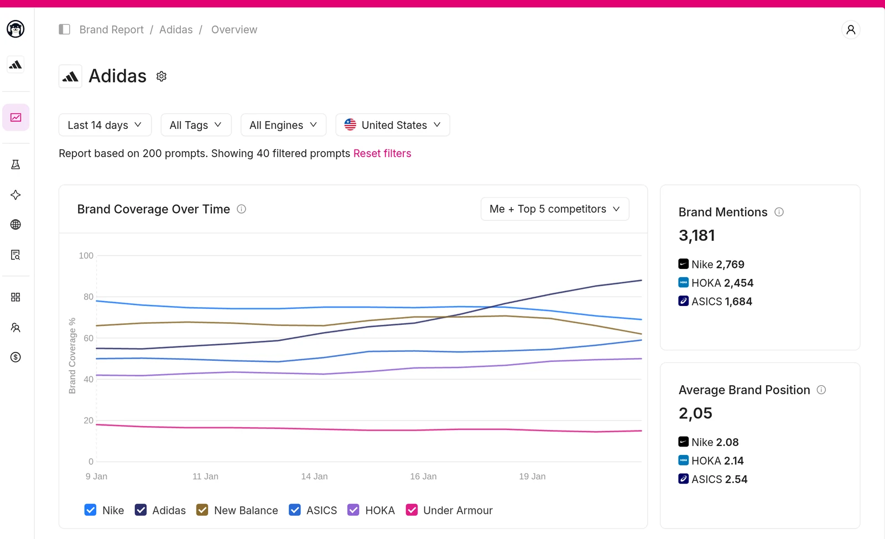Select the Adidas brand icon in sidebar
The image size is (885, 539).
pyautogui.click(x=15, y=65)
